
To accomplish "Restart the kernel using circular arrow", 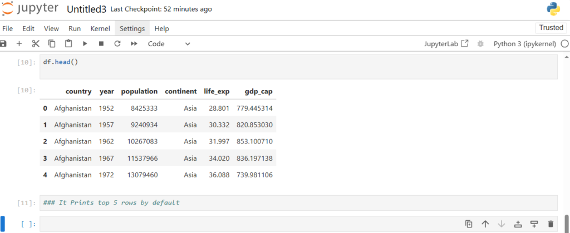I will (x=117, y=43).
